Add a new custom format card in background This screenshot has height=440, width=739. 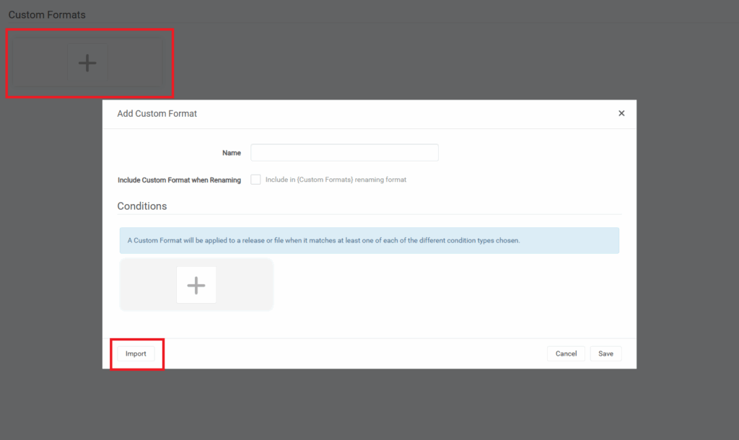87,63
